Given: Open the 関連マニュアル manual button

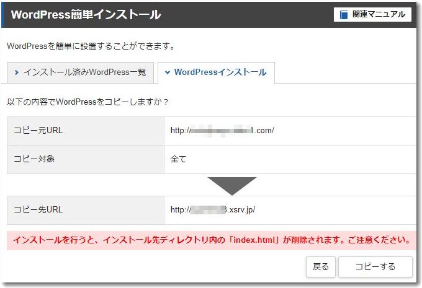Looking at the screenshot, I should [372, 15].
